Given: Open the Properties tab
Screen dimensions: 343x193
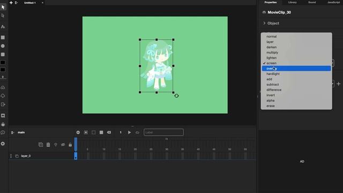Looking at the screenshot, I should tap(271, 2).
